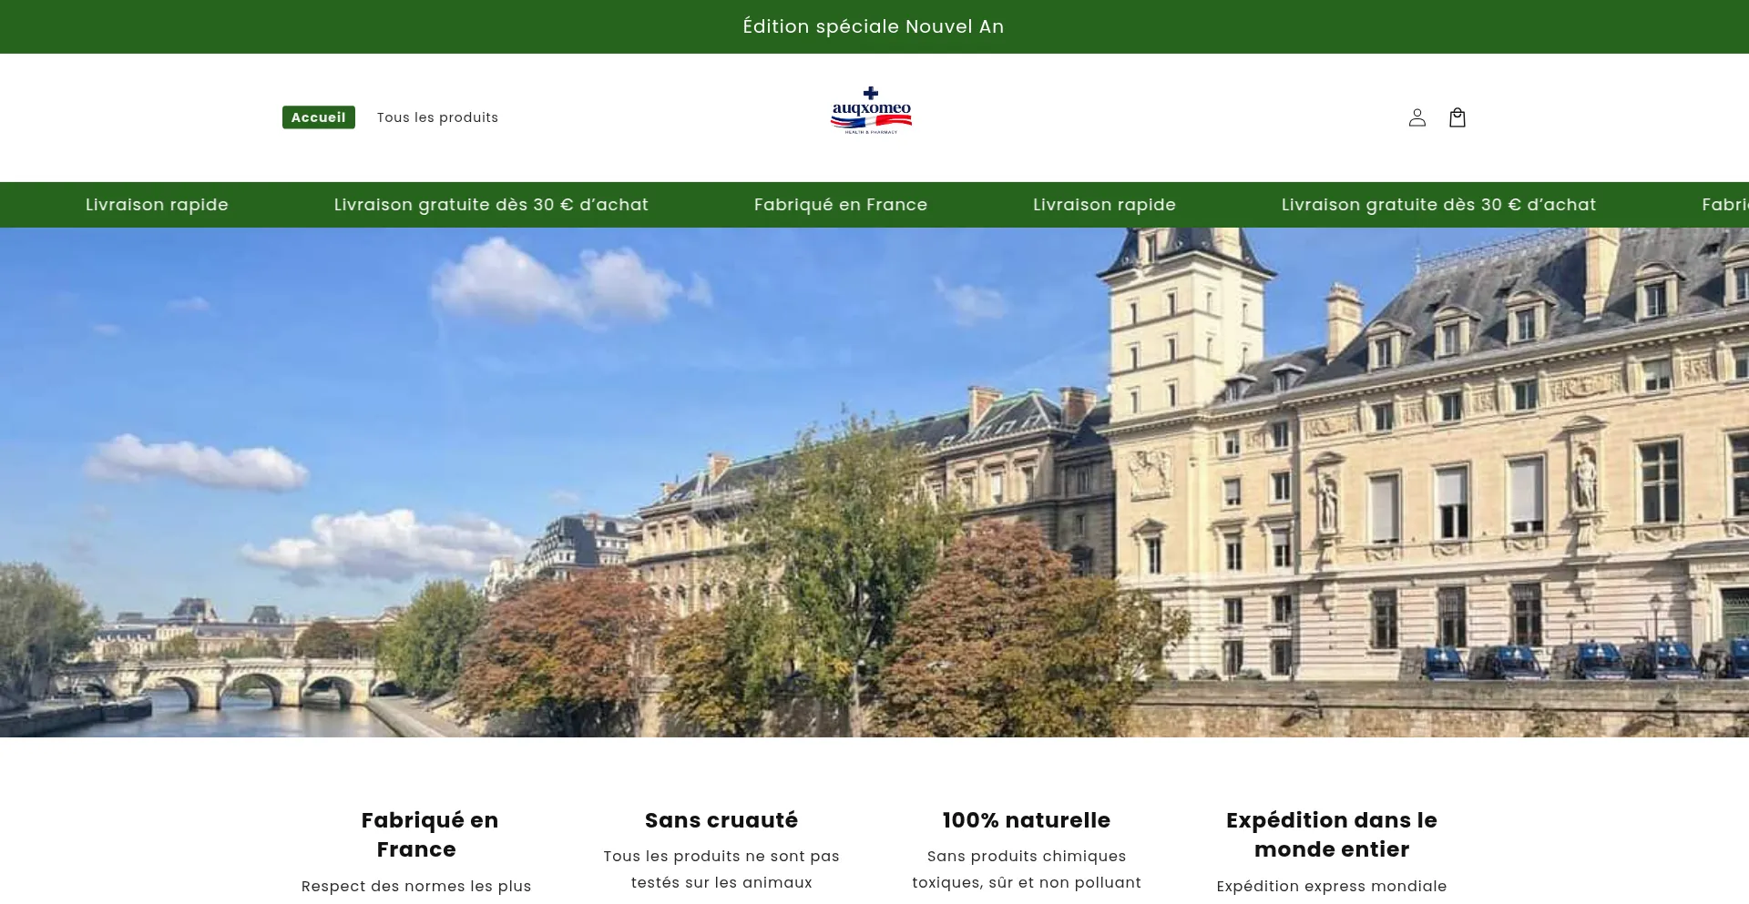Click the Édition spéciale Nouvel An announcement
The image size is (1749, 904).
tap(874, 26)
